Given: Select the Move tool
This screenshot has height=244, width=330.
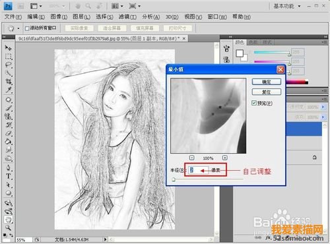Looking at the screenshot, I should (8, 47).
